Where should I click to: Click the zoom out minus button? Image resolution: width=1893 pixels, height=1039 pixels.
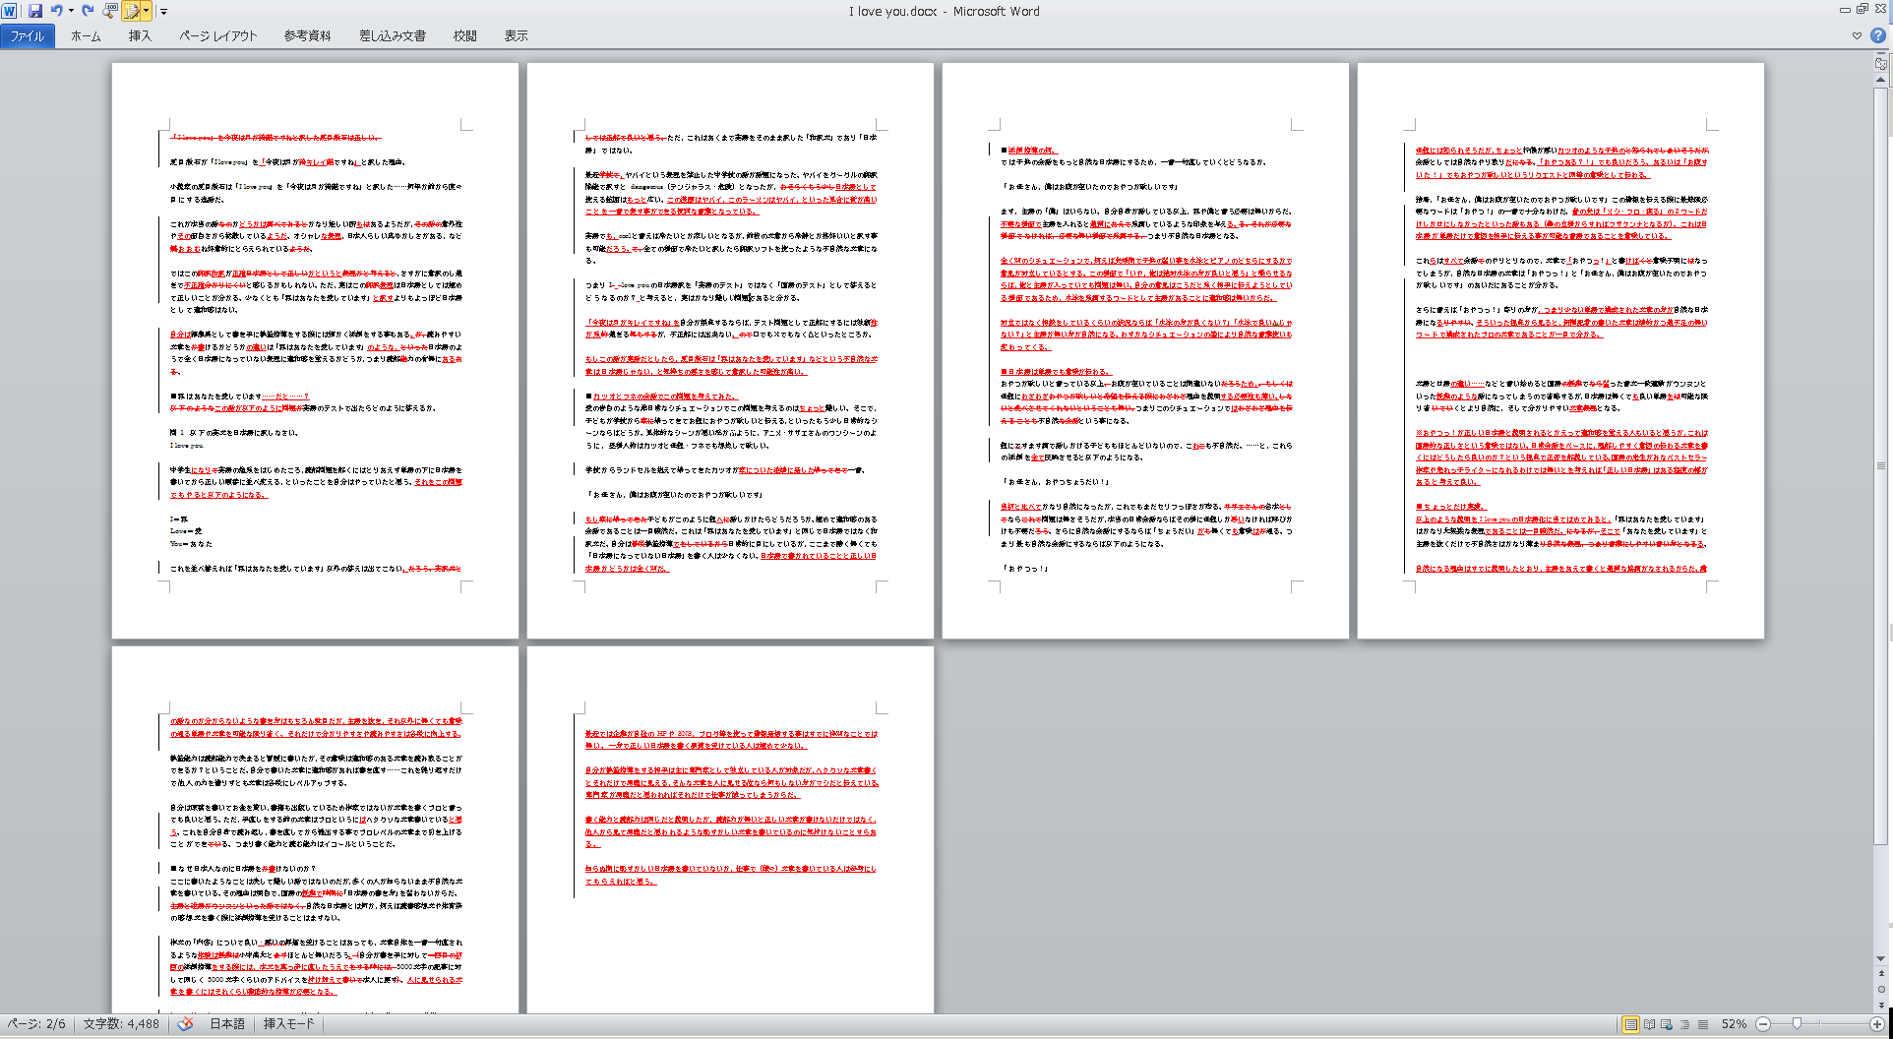(x=1763, y=1024)
